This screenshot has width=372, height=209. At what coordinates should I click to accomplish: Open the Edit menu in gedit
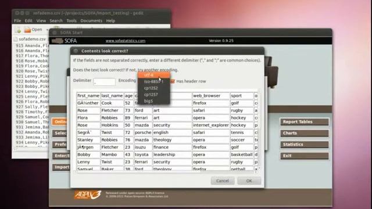click(x=28, y=21)
